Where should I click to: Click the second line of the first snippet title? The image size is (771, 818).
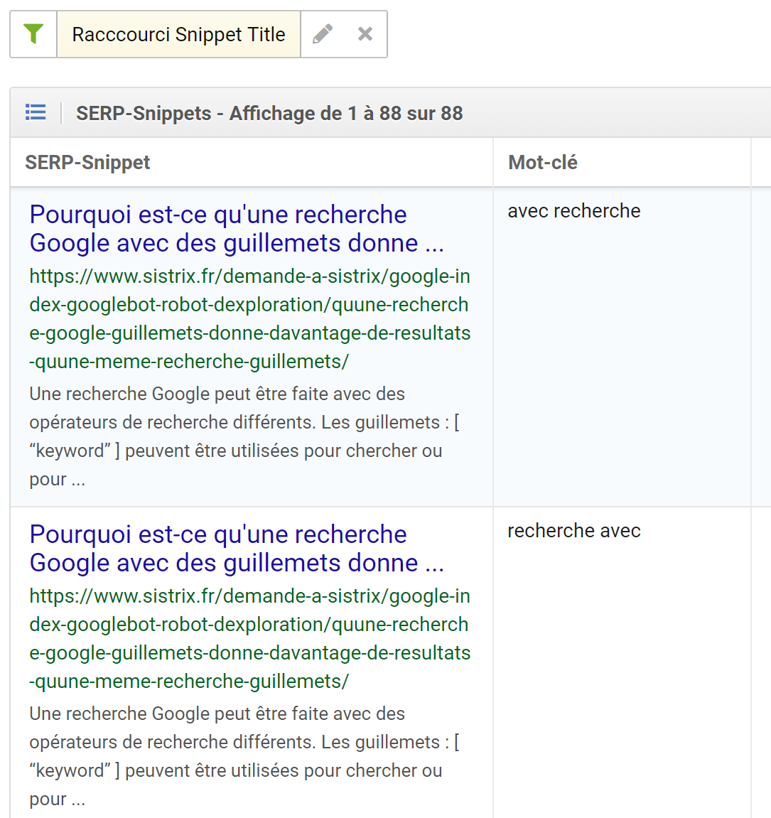click(x=237, y=243)
